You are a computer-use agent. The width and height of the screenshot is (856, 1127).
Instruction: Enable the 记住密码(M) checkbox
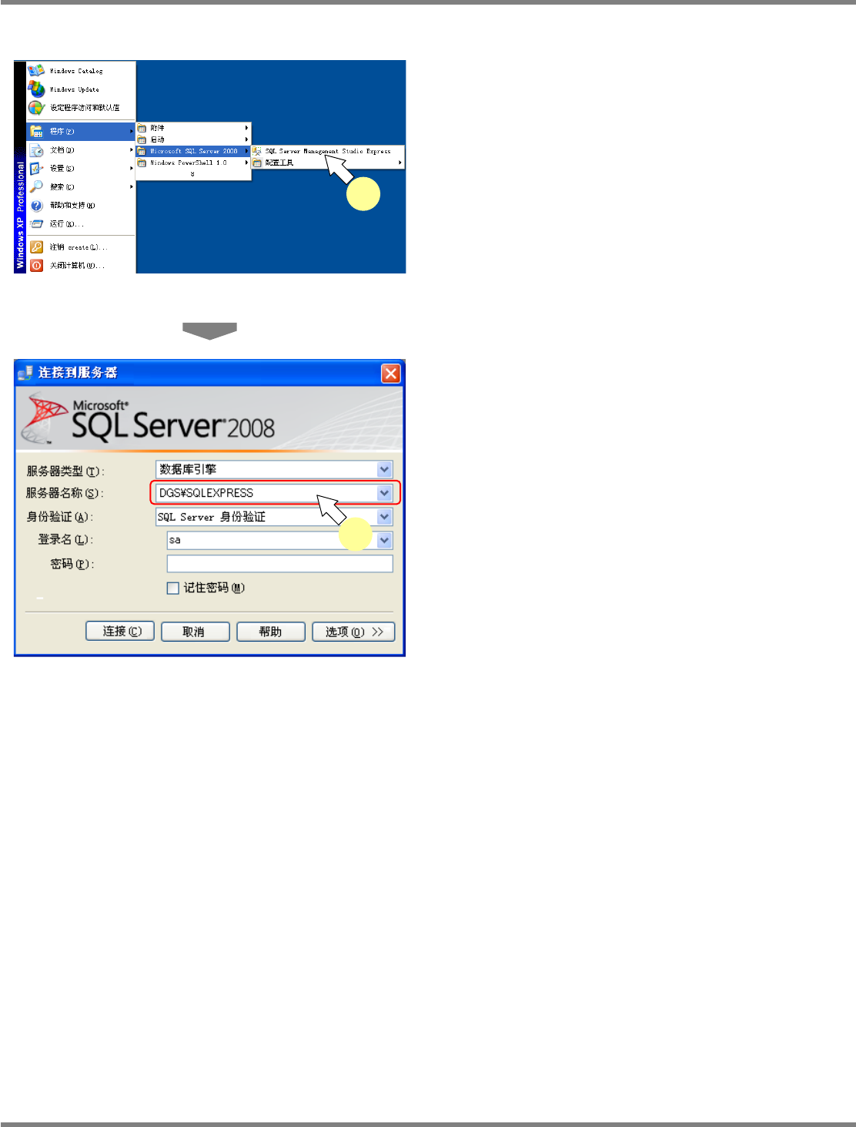[173, 588]
